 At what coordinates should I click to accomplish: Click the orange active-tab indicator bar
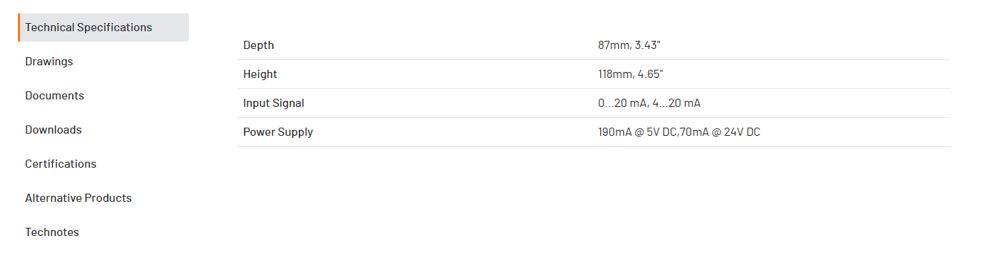click(19, 27)
